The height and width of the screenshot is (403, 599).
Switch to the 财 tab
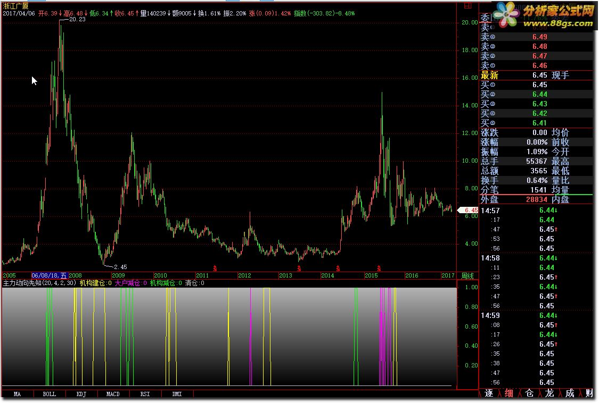point(589,393)
